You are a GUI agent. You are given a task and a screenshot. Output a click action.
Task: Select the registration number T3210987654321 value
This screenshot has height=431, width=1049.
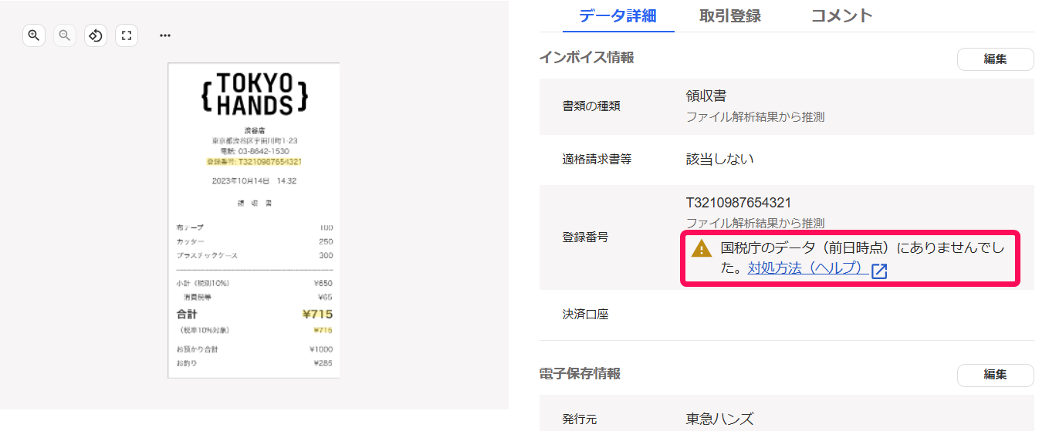(739, 203)
